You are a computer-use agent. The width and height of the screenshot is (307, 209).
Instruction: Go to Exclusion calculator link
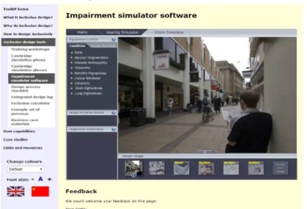pos(30,103)
